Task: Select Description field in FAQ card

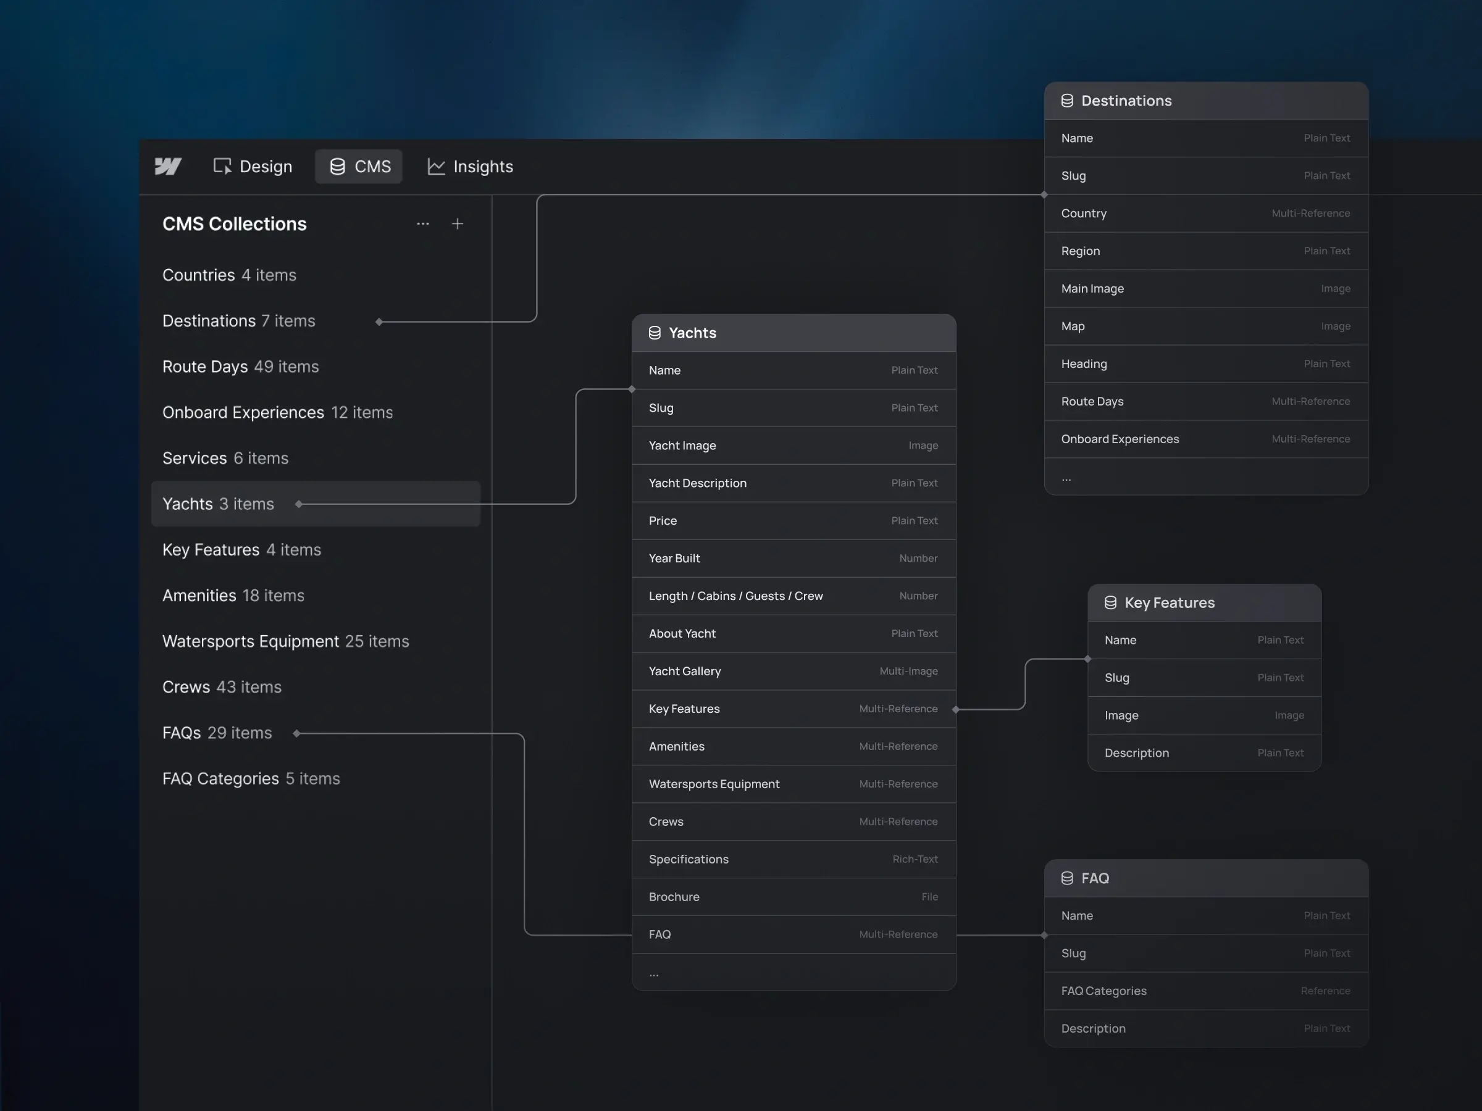Action: pyautogui.click(x=1206, y=1029)
